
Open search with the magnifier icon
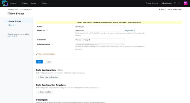(180, 3)
